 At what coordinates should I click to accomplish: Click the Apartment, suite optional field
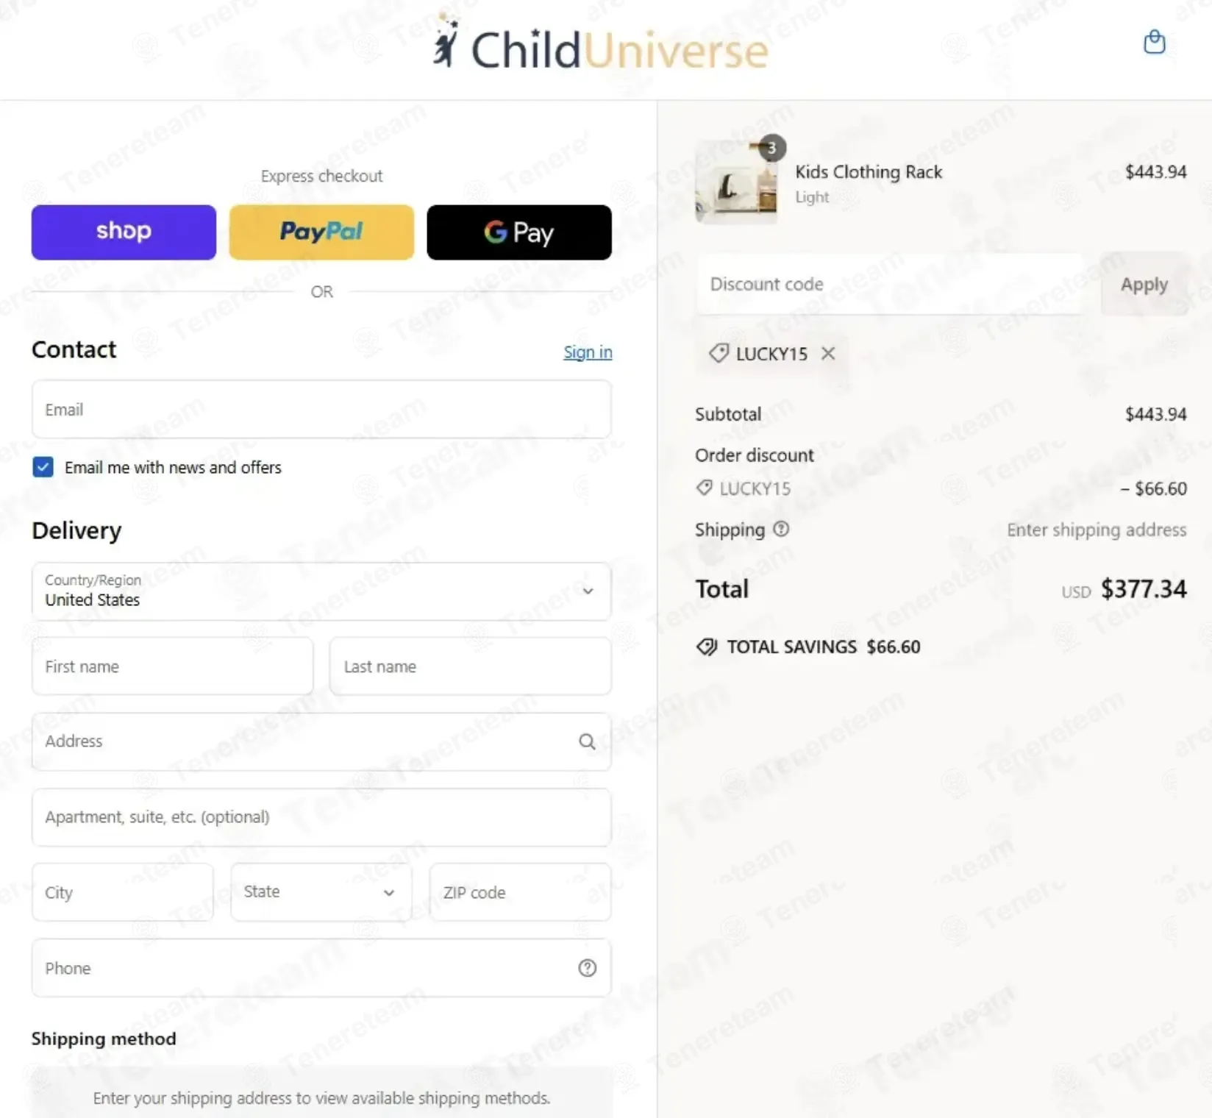tap(321, 817)
